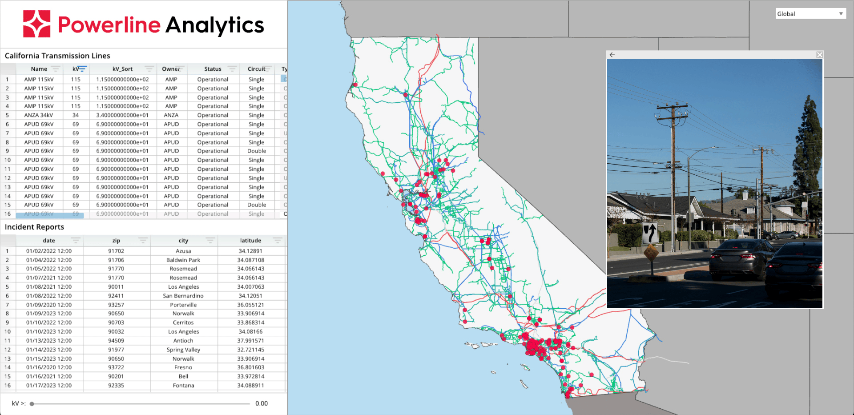Image resolution: width=854 pixels, height=415 pixels.
Task: Select the Bell city cell
Action: (183, 376)
